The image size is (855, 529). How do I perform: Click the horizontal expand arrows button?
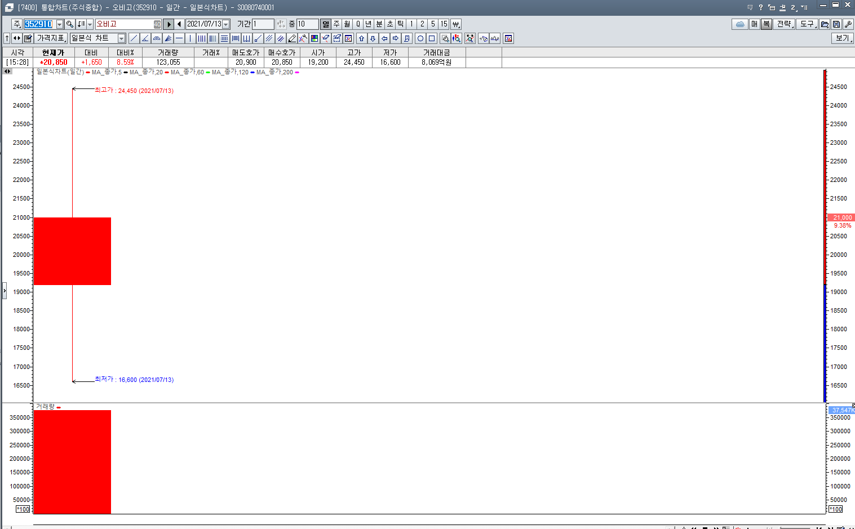[x=17, y=38]
